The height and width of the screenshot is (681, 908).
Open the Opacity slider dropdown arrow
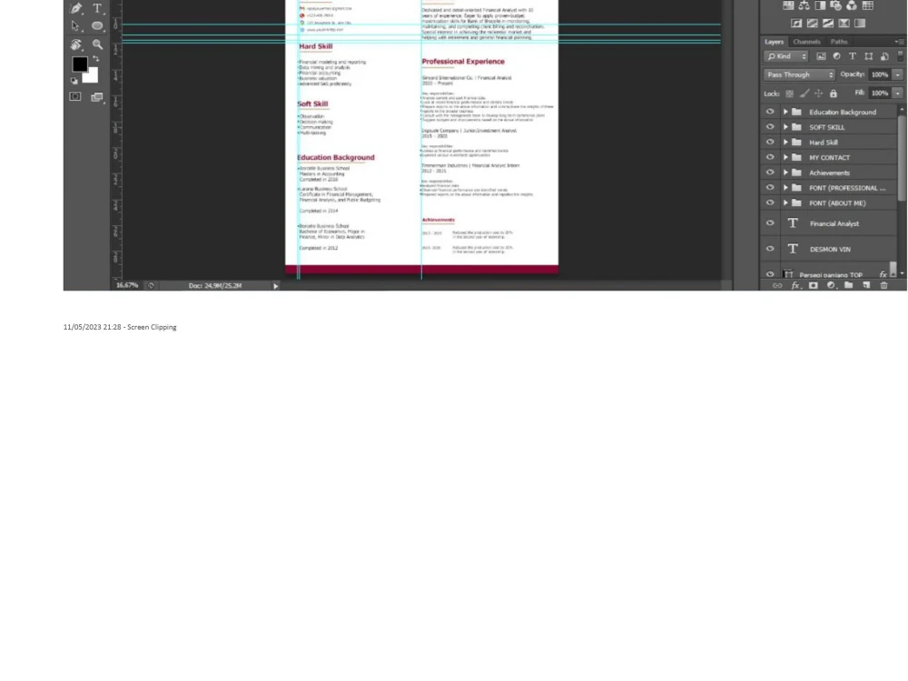[898, 74]
